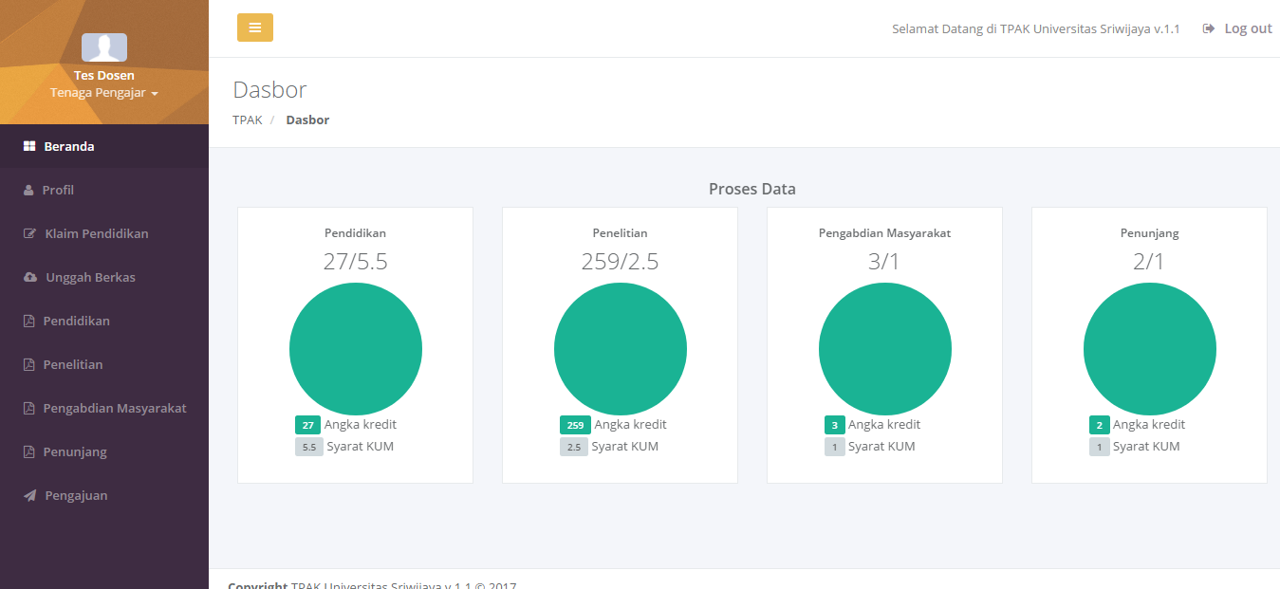Open the Penelitian sidebar menu item
Screen dimensions: 1280x589
pyautogui.click(x=104, y=364)
